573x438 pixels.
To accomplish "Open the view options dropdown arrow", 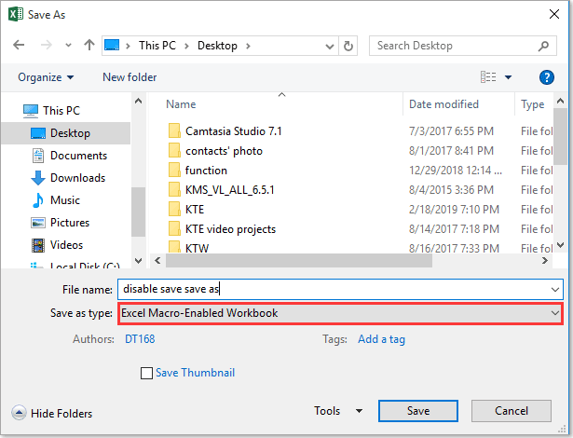I will pos(508,77).
